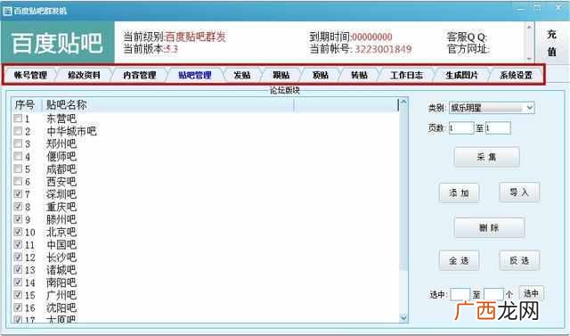The image size is (570, 336).
Task: Click the 百度贴吧 logo banner
Action: (57, 43)
